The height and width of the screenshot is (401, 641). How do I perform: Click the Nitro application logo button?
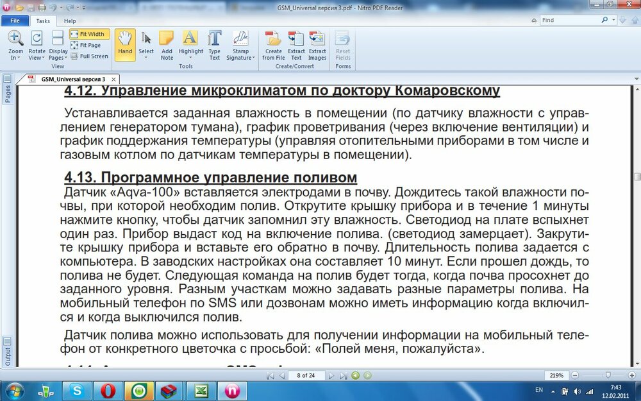6,7
